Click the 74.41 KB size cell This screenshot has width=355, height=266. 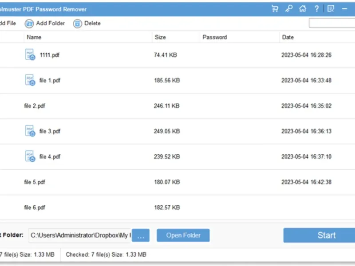point(165,55)
